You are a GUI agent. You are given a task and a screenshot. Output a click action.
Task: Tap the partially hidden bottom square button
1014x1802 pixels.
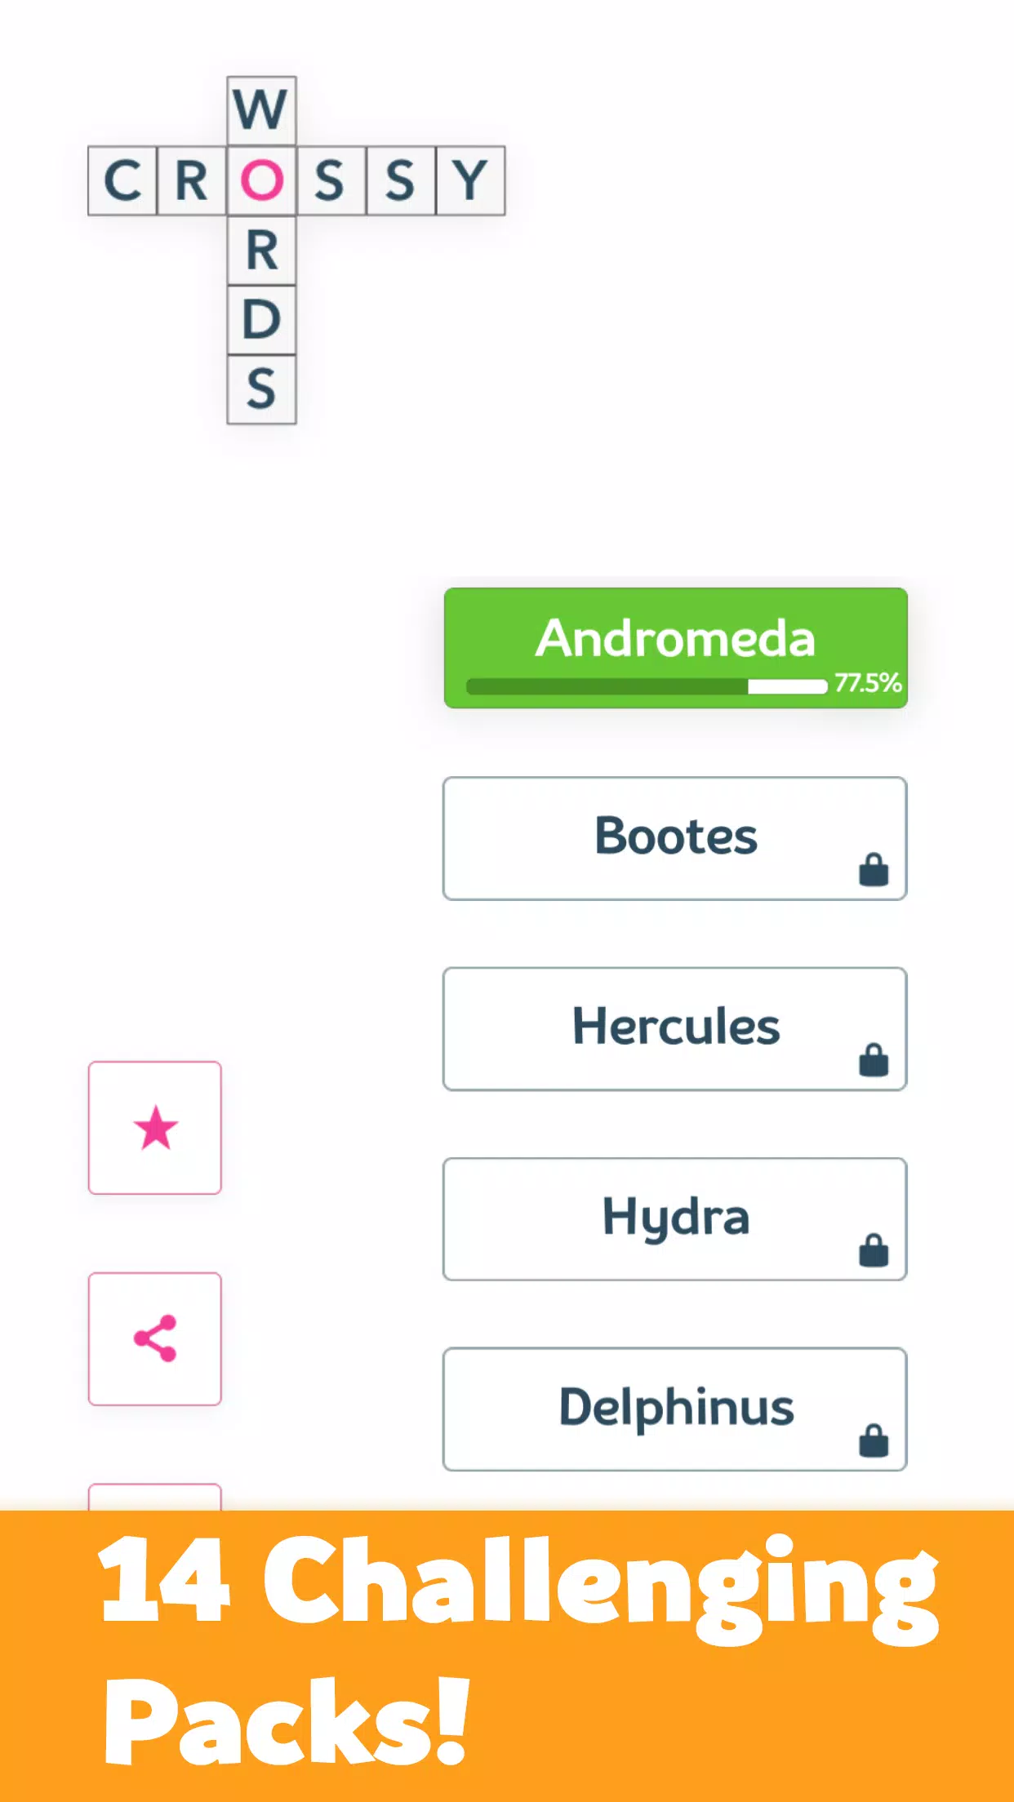[155, 1498]
